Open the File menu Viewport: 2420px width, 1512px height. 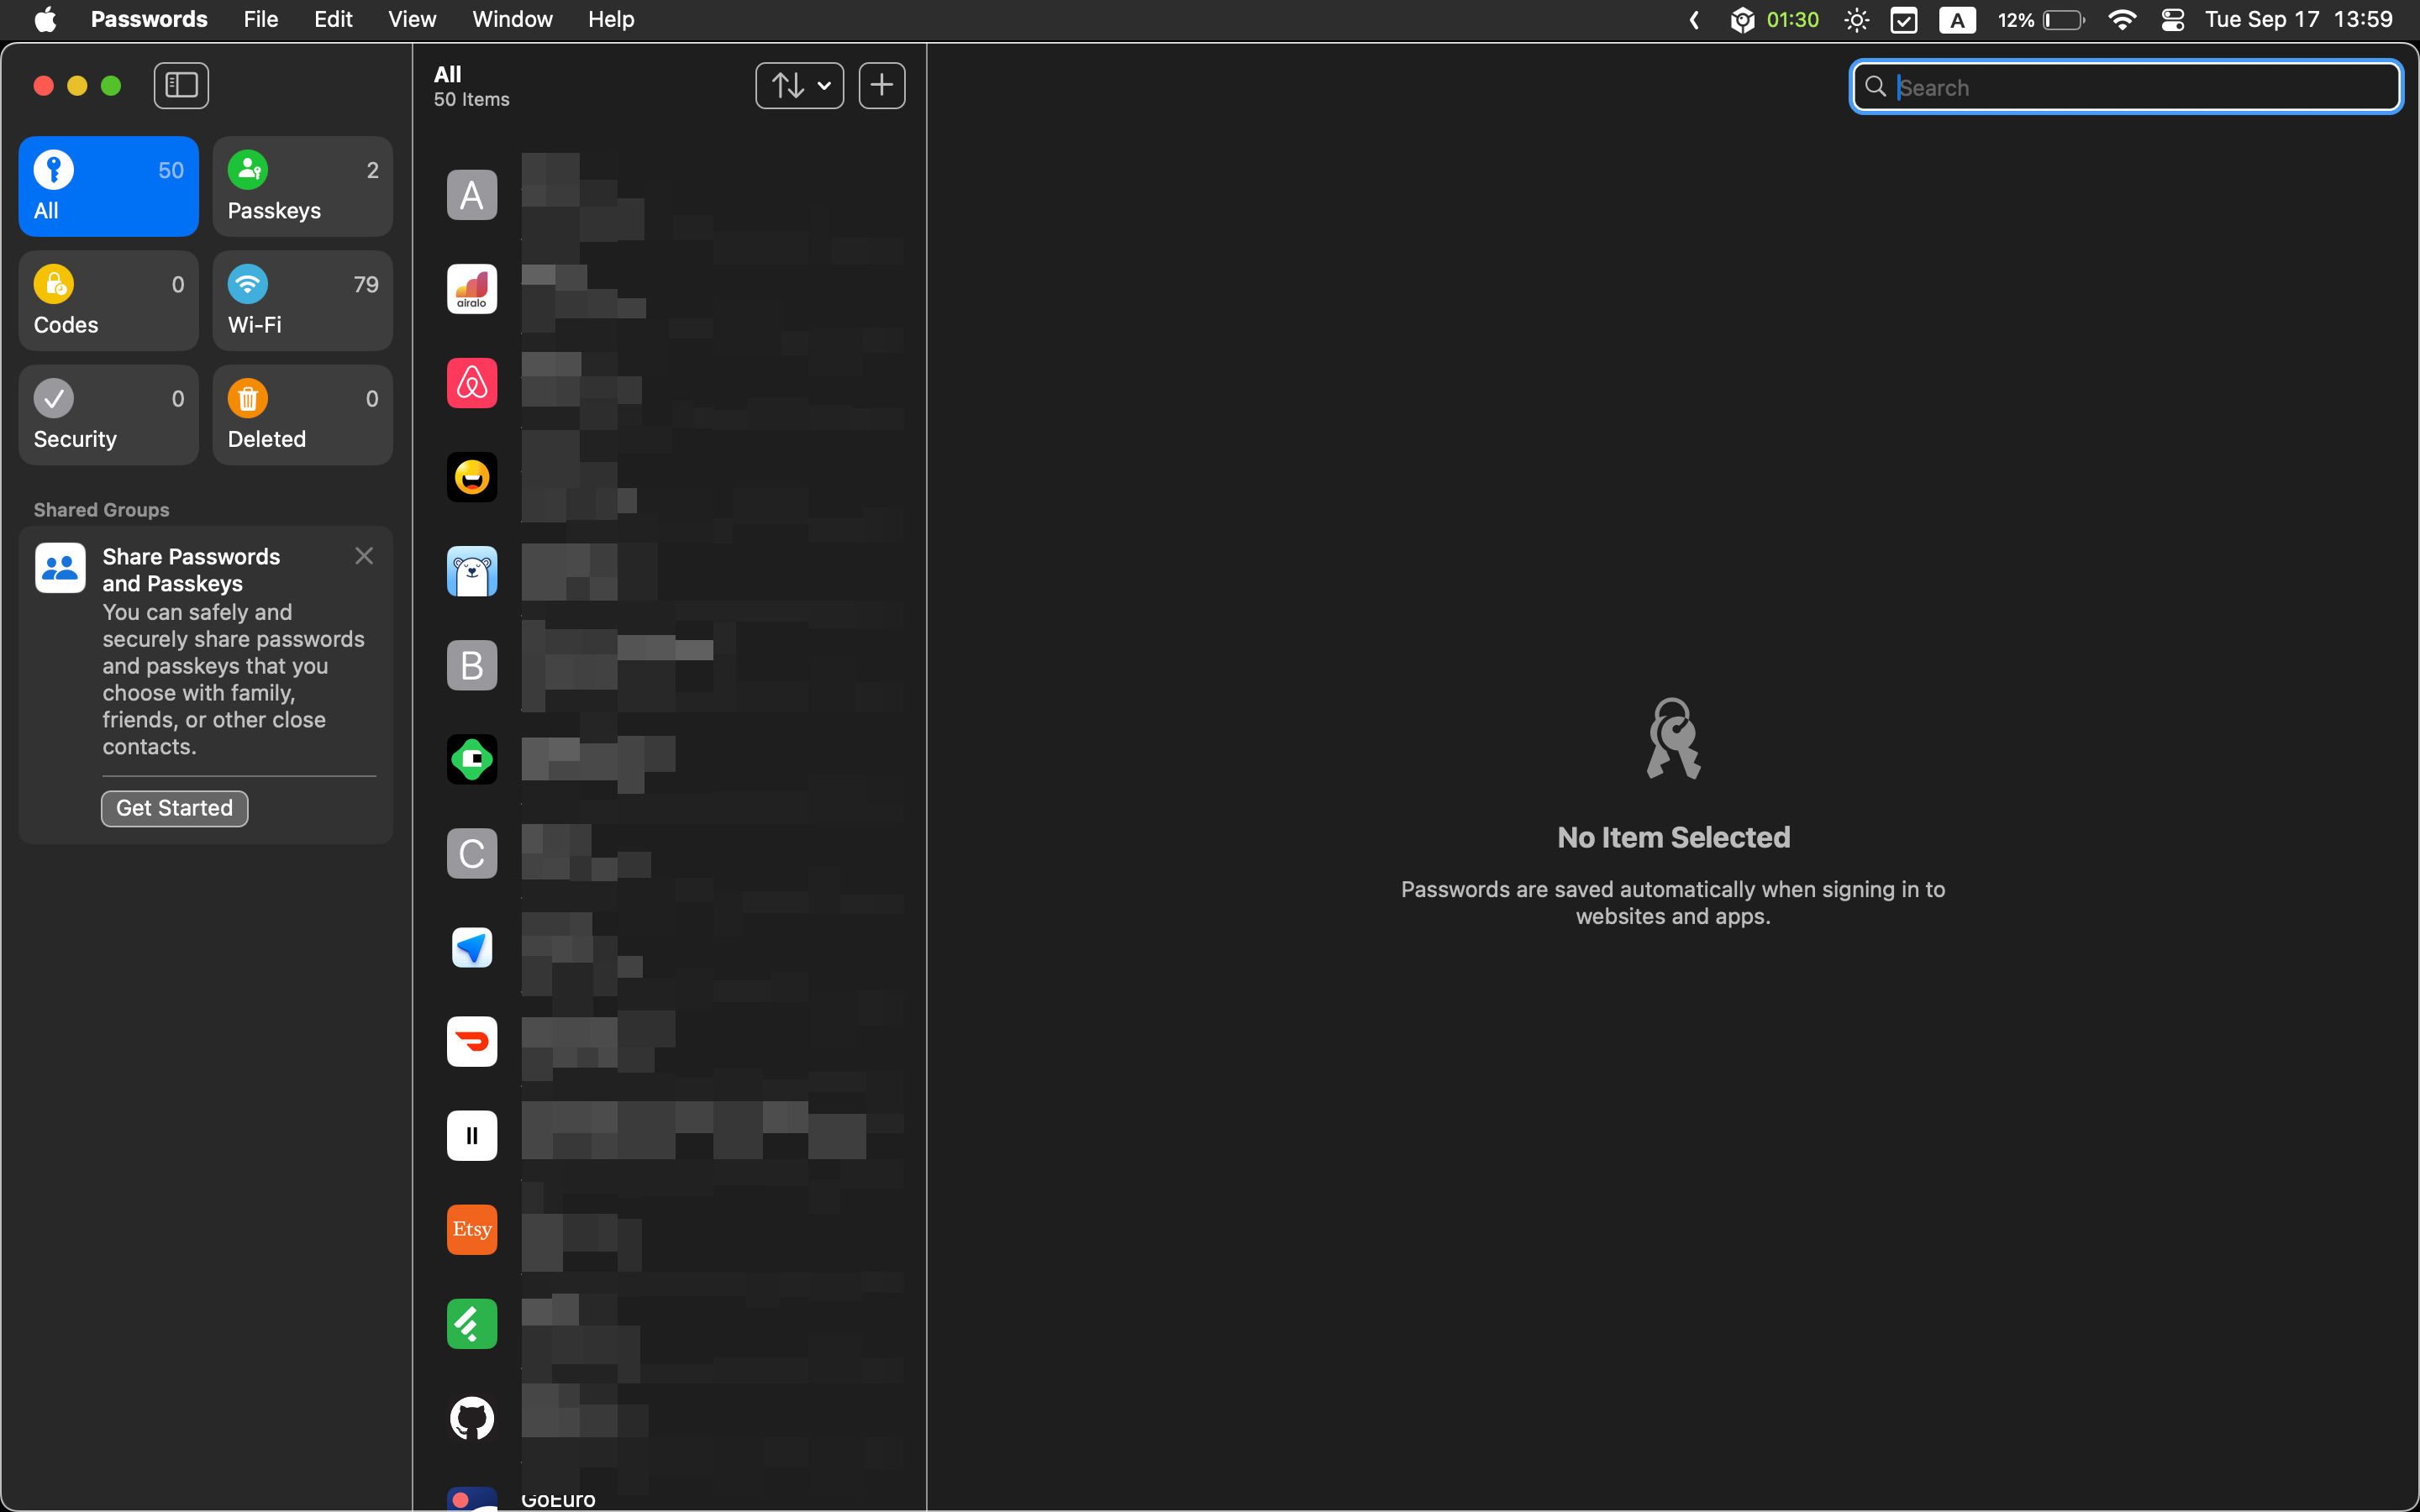260,19
